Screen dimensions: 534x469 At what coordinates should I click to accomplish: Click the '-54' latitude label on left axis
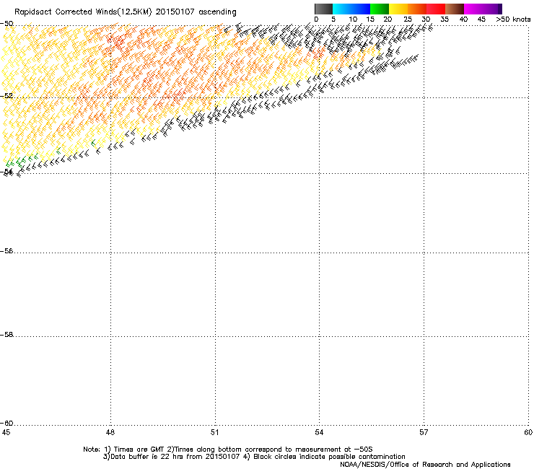6,172
